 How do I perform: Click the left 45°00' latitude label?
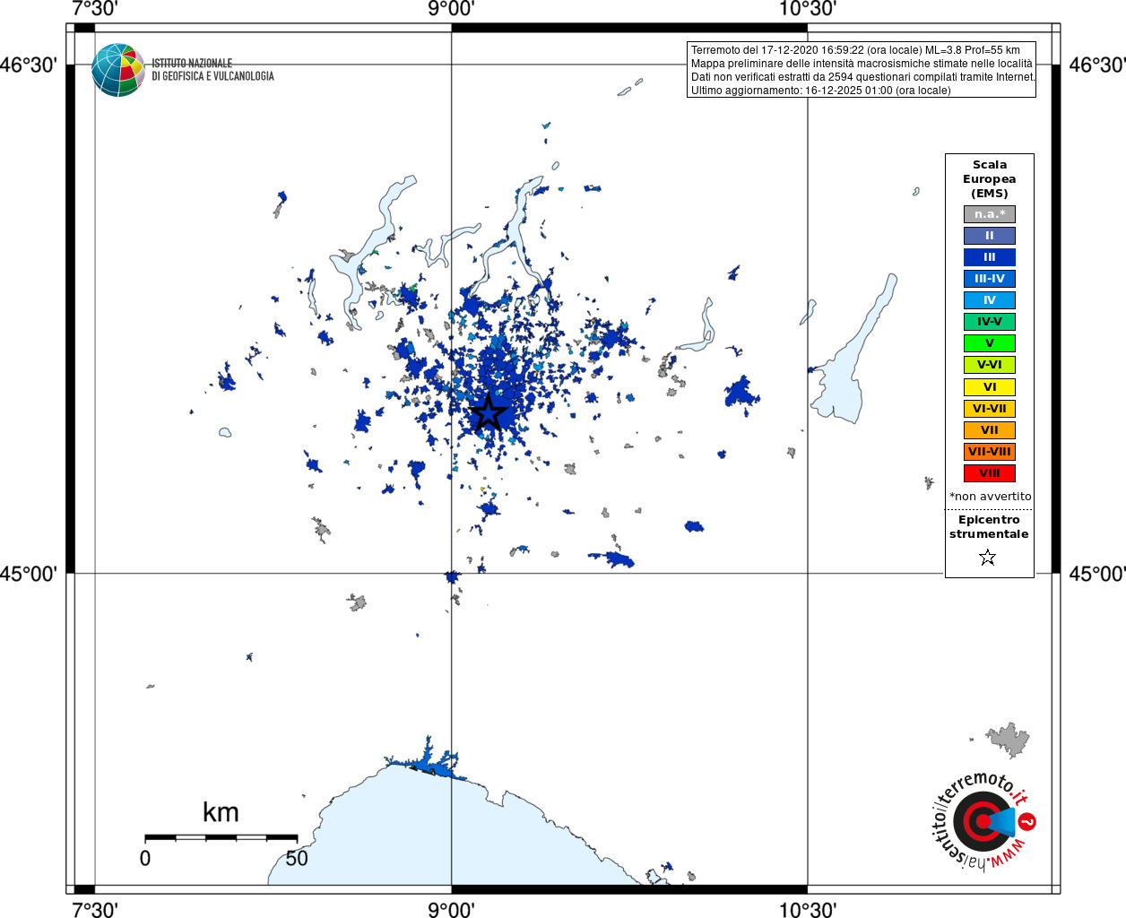tap(29, 574)
